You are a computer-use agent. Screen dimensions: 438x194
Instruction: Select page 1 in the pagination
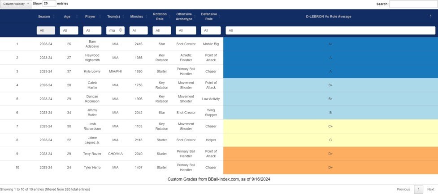(418, 189)
